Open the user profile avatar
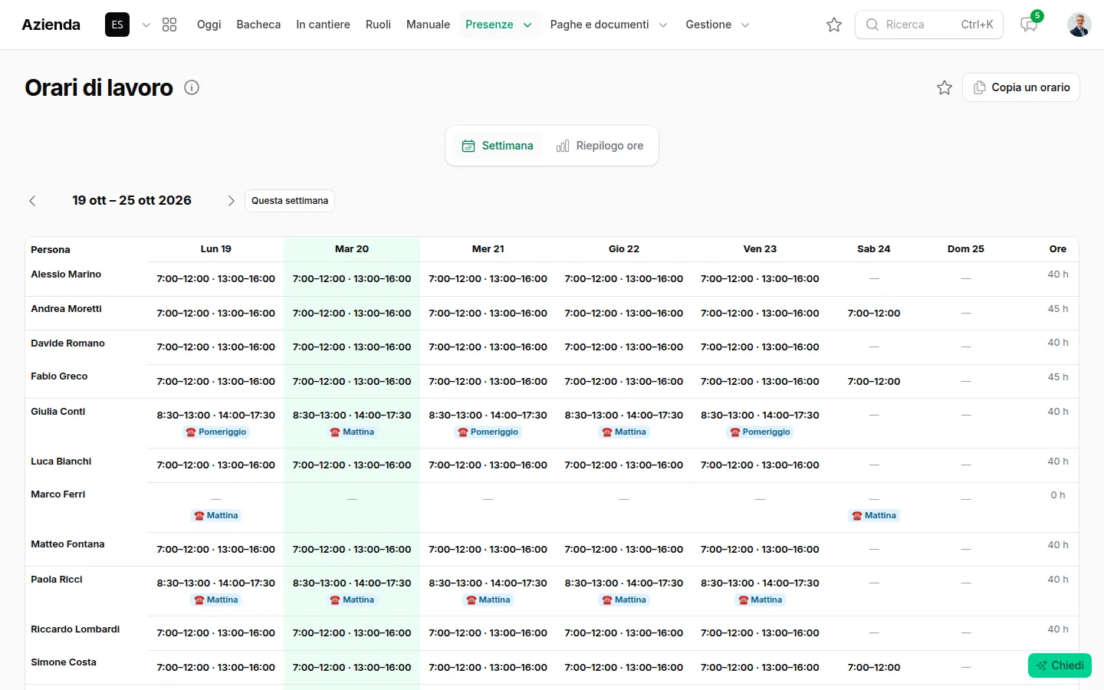The width and height of the screenshot is (1104, 690). click(x=1079, y=25)
